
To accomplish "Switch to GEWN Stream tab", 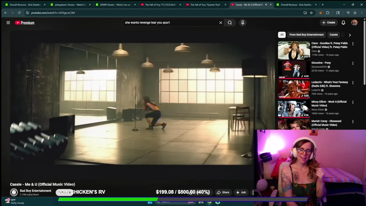I will click(115, 5).
